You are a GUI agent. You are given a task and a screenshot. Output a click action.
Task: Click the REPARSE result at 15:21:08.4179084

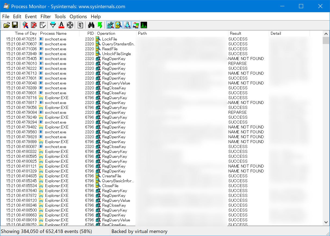click(x=238, y=112)
